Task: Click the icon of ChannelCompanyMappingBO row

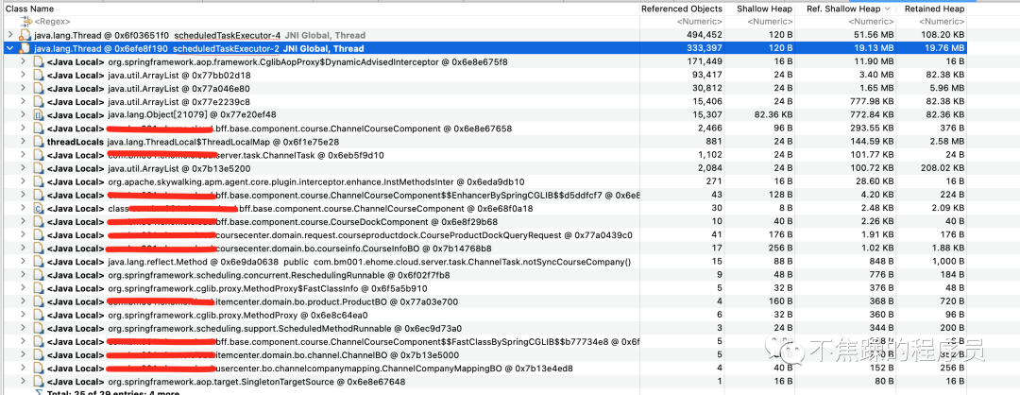Action: click(39, 368)
